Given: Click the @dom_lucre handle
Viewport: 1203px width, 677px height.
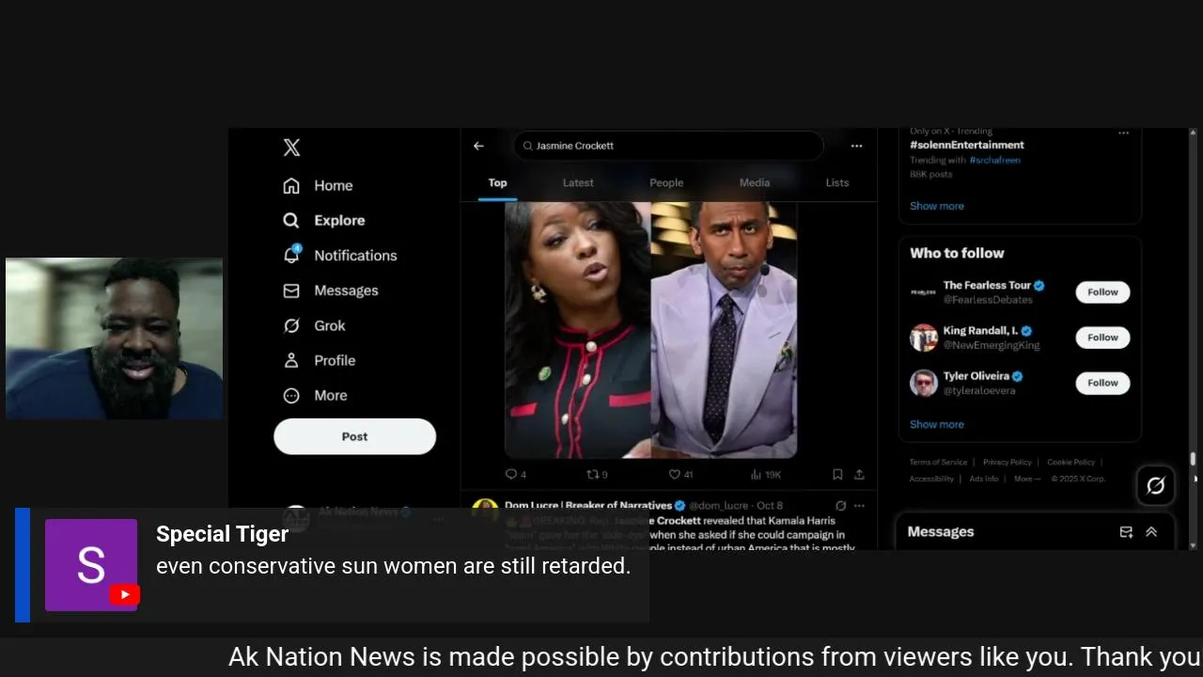Looking at the screenshot, I should tap(721, 506).
